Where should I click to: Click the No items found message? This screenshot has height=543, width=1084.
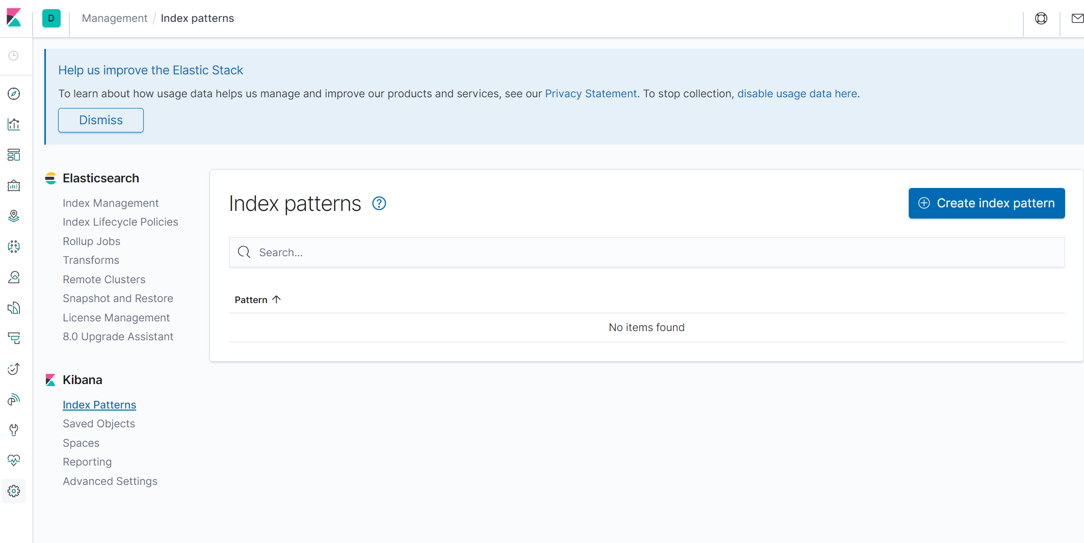pos(647,328)
